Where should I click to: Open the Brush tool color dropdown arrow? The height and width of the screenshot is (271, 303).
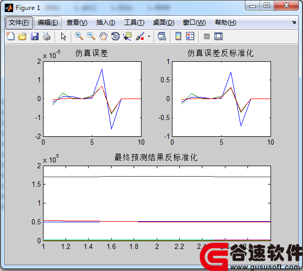click(x=149, y=36)
